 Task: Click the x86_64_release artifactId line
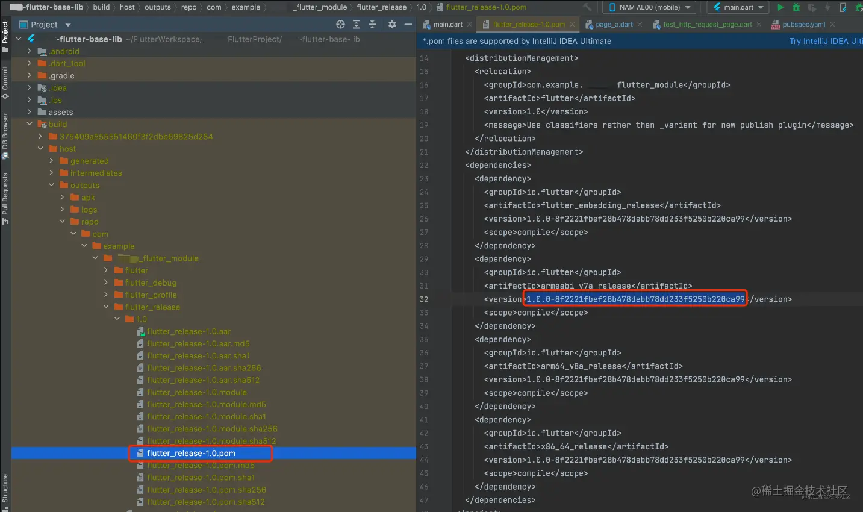(576, 446)
